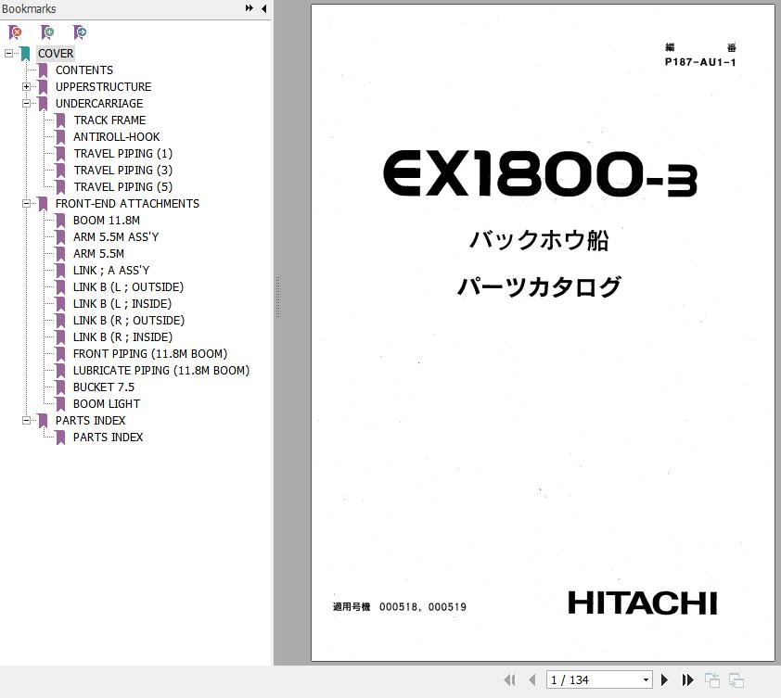Viewport: 781px width, 698px height.
Task: Open the CONTENTS bookmark
Action: tap(84, 70)
